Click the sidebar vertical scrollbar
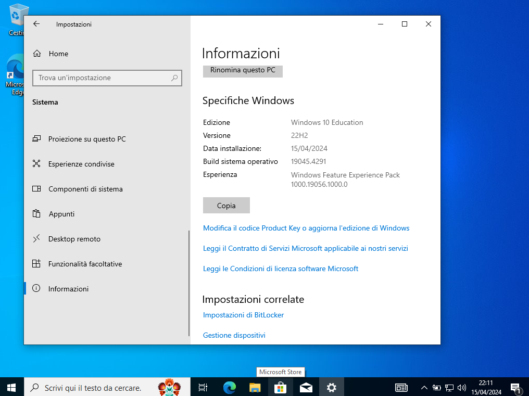The image size is (529, 396). coord(189,283)
